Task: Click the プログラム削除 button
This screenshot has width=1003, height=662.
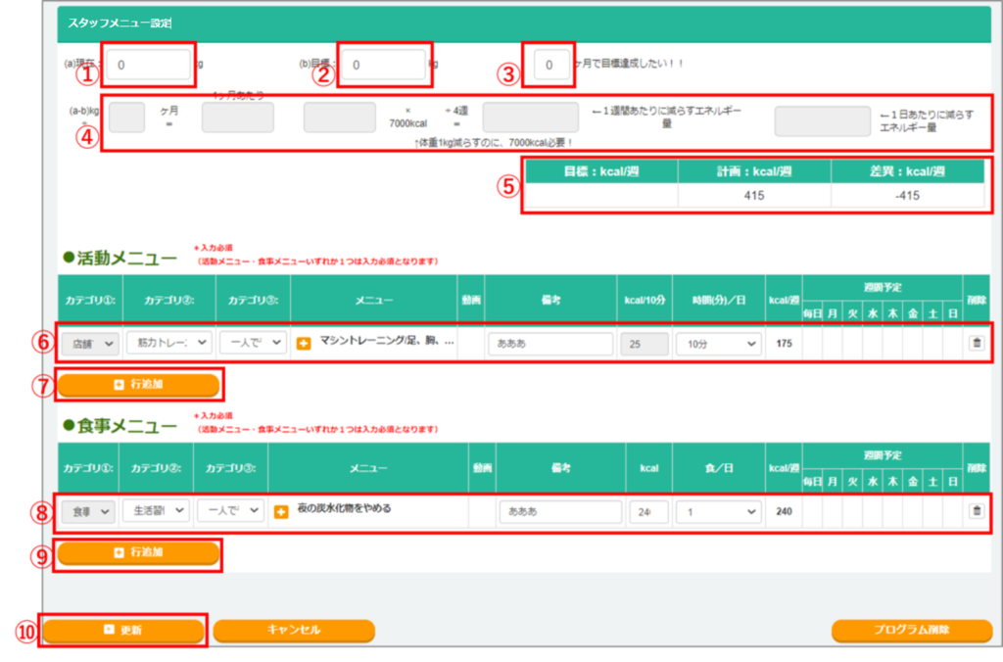Action: tap(911, 630)
